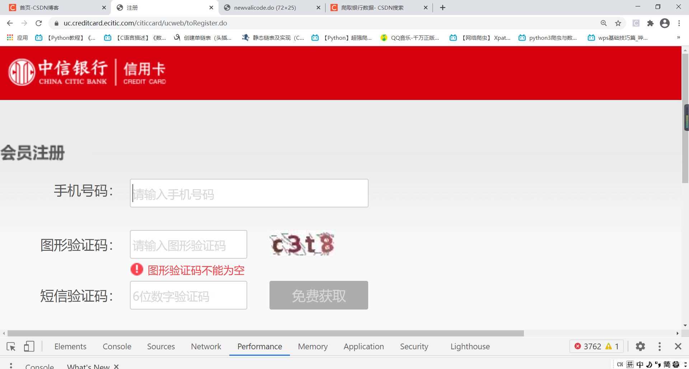Select the inspect element cursor tool

tap(11, 346)
